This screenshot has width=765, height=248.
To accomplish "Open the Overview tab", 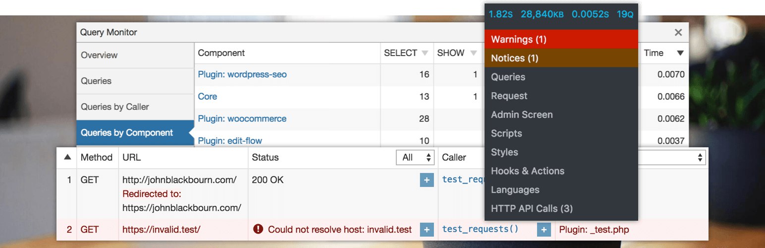I will [135, 55].
